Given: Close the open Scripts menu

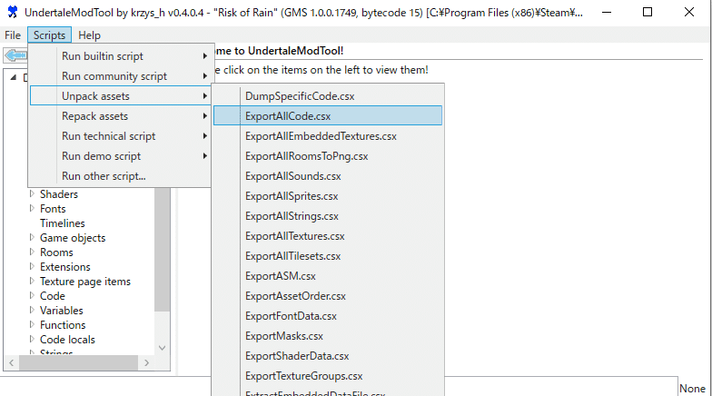Looking at the screenshot, I should 49,35.
